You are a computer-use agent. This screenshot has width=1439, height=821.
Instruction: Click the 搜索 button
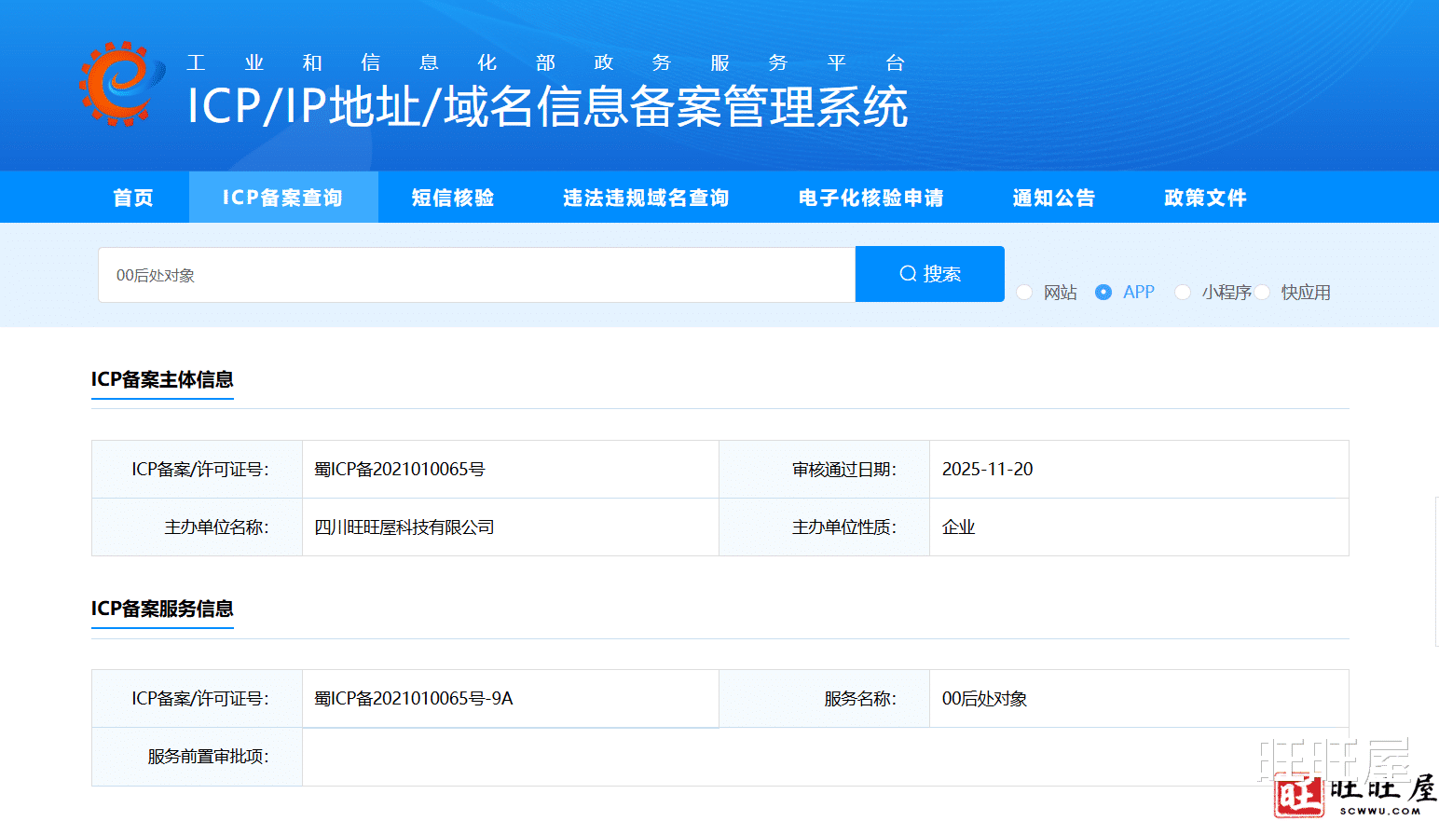click(x=930, y=274)
